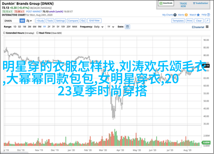Viewport: 214px width, 154px height.
Task: Select the 3Y range
Action: coord(54,27)
